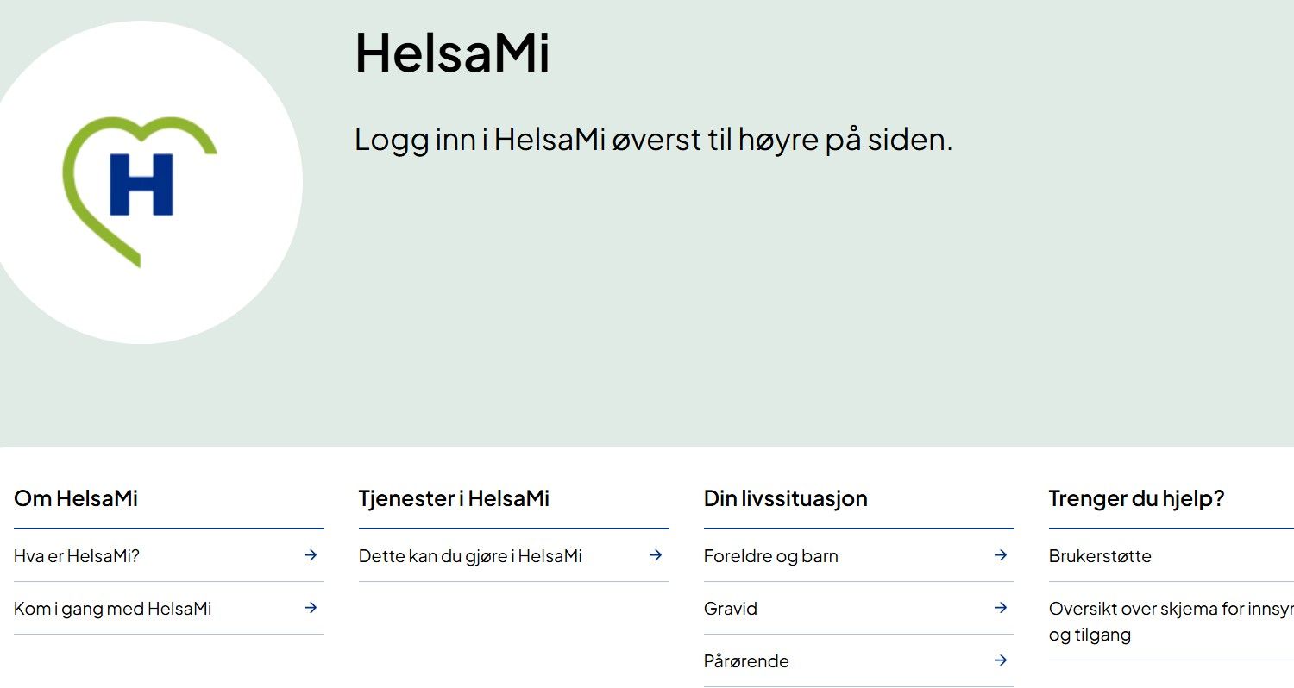The height and width of the screenshot is (688, 1294).
Task: Click the HelsaMi page title
Action: pyautogui.click(x=452, y=53)
